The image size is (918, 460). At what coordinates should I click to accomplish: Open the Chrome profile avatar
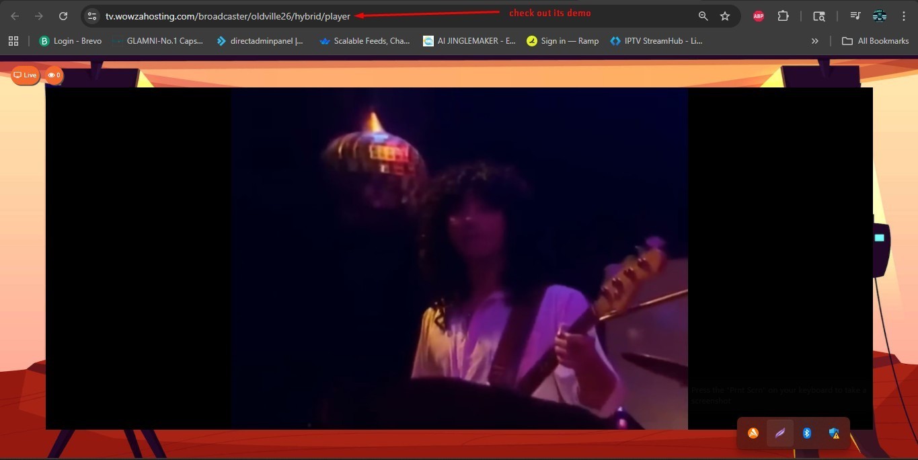[880, 16]
